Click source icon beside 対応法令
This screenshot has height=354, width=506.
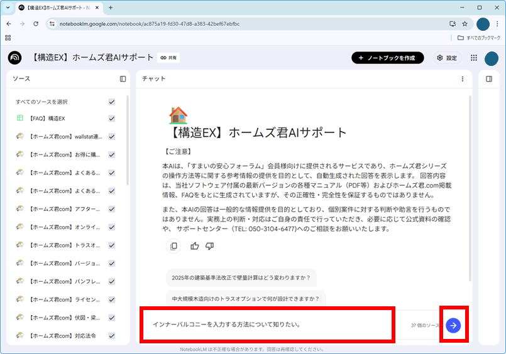pos(20,335)
